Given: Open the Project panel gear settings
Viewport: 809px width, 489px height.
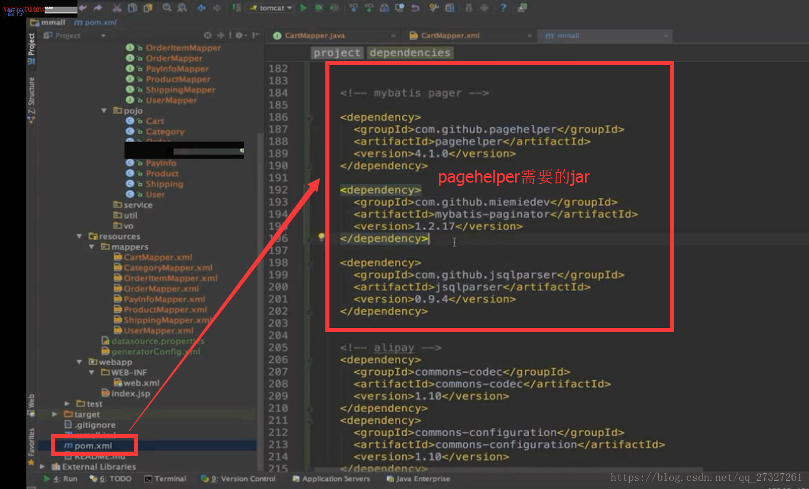Looking at the screenshot, I should click(x=241, y=35).
